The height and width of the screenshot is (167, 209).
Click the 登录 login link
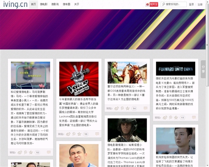[191, 5]
